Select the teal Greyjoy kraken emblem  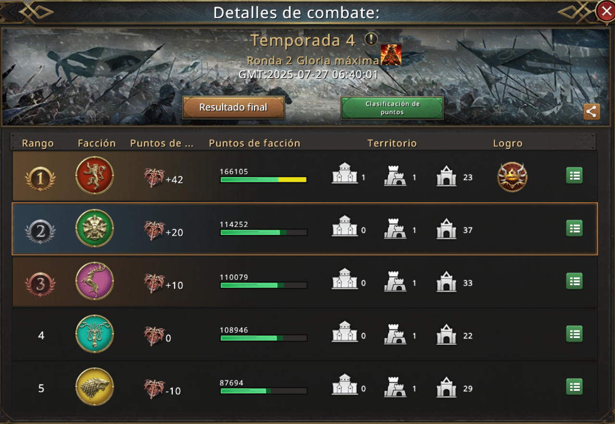95,334
